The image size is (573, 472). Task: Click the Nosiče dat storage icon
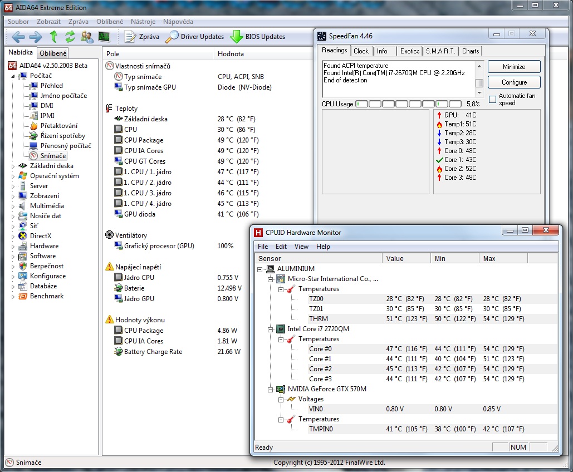[23, 216]
